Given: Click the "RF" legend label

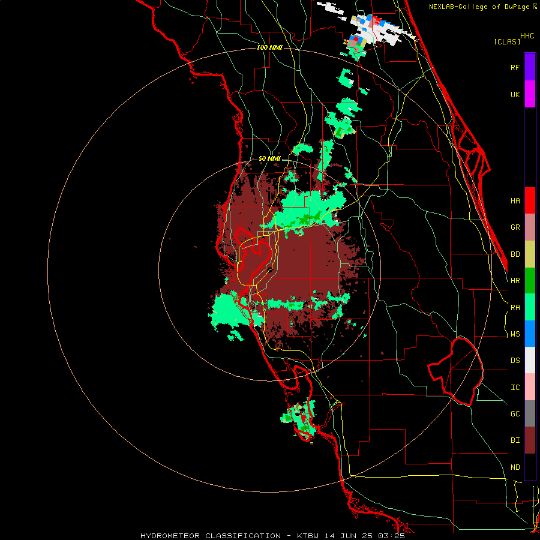Looking at the screenshot, I should (515, 67).
